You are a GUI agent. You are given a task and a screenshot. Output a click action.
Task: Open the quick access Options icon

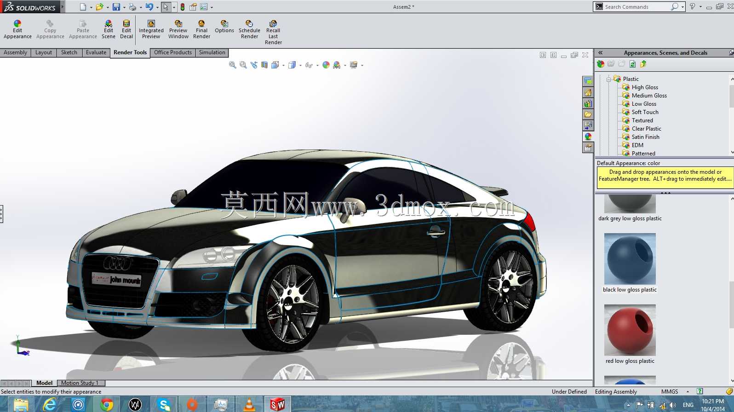point(204,7)
